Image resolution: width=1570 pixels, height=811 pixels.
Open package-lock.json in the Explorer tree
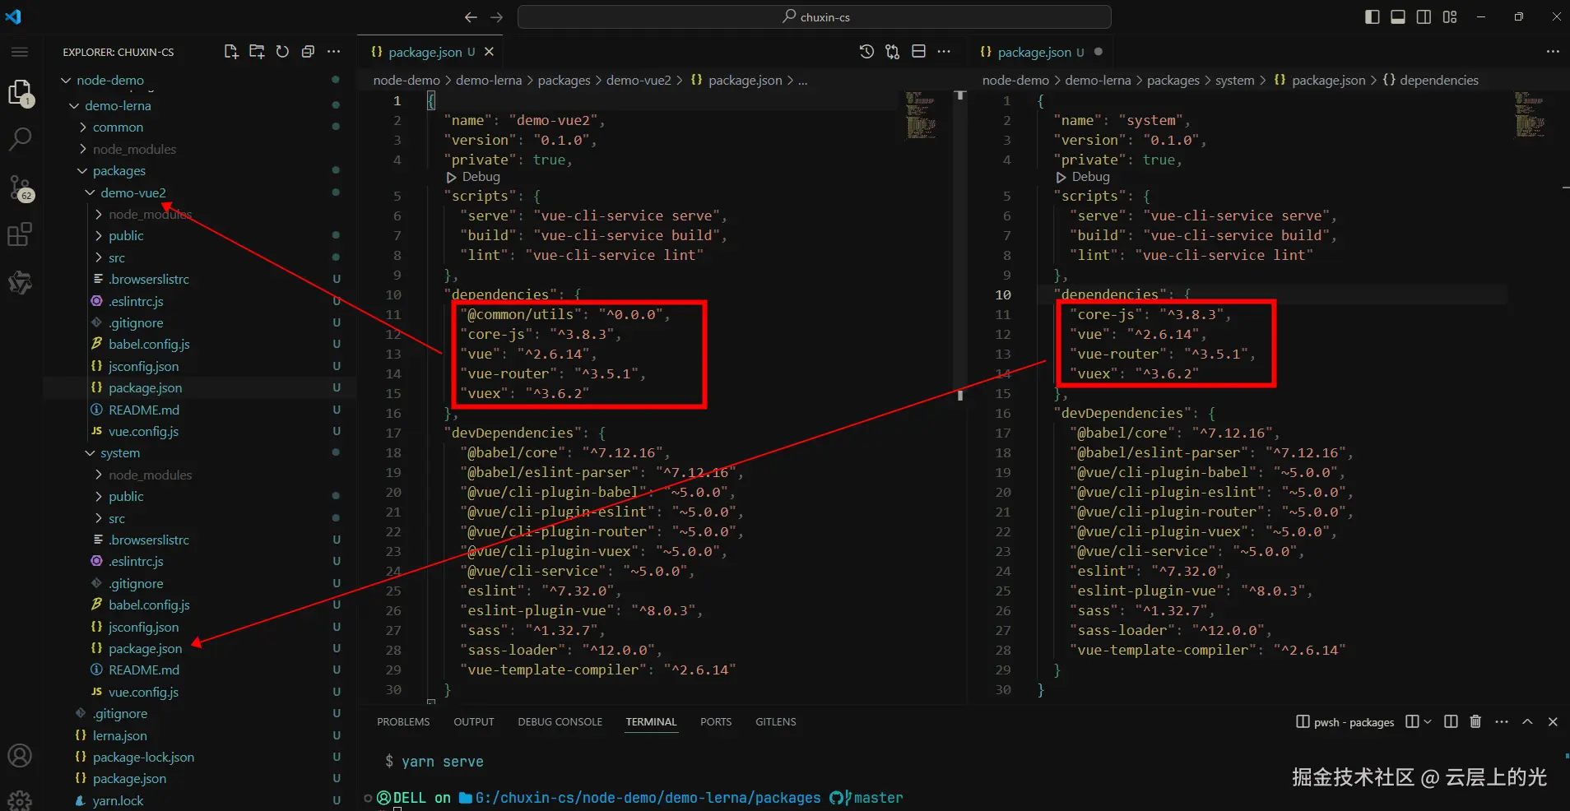point(143,757)
